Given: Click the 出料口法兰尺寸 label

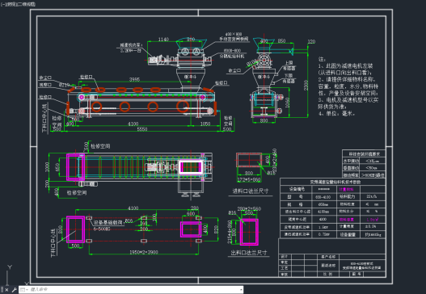Looking at the screenshot, I should (249, 253).
